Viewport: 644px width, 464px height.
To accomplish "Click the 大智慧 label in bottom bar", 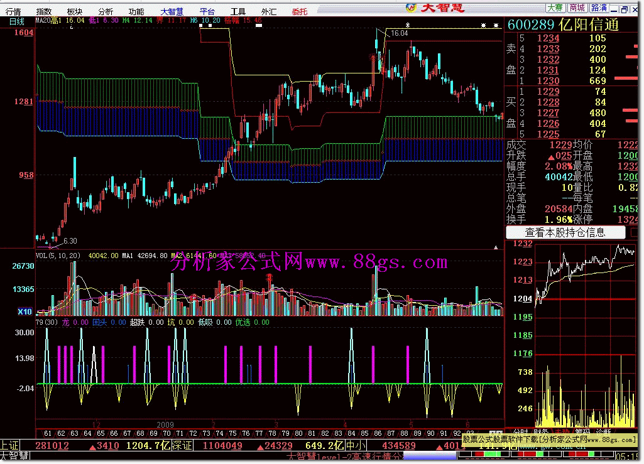I will 15,456.
